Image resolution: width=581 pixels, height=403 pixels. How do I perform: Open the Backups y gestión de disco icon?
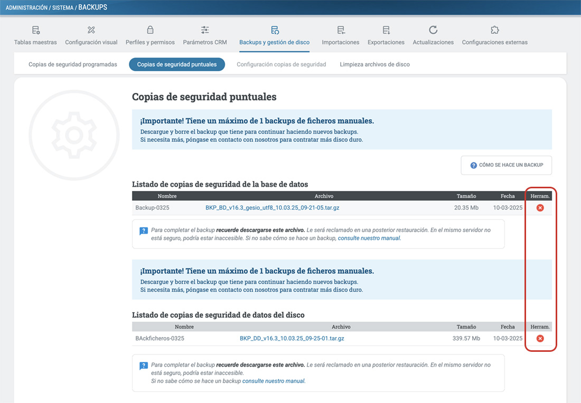coord(275,30)
